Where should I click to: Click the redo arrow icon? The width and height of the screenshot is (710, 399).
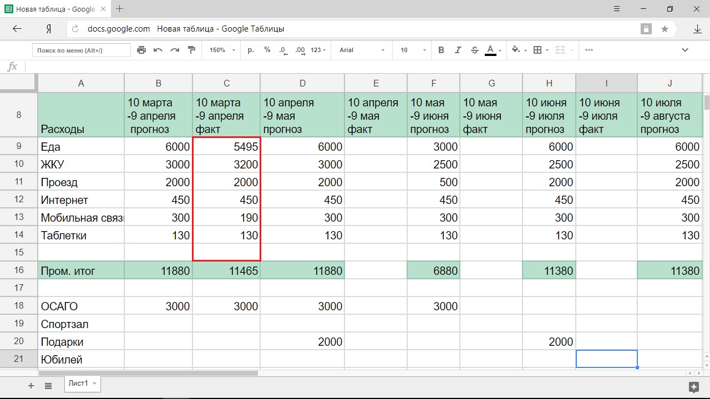coord(175,50)
